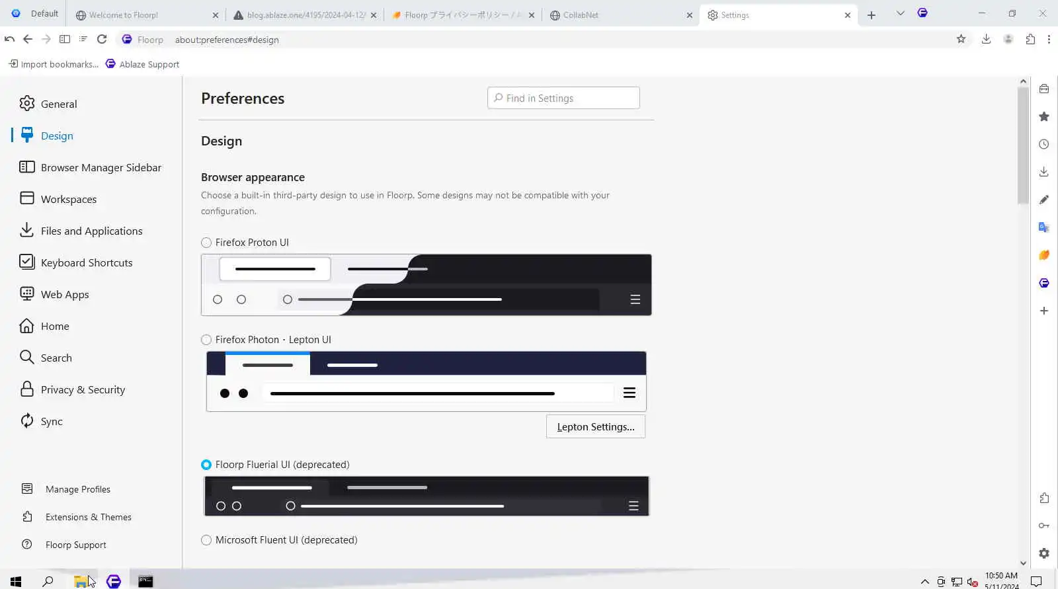The height and width of the screenshot is (589, 1058).
Task: Click the Floorp Fluerial UI preview image
Action: tap(427, 496)
